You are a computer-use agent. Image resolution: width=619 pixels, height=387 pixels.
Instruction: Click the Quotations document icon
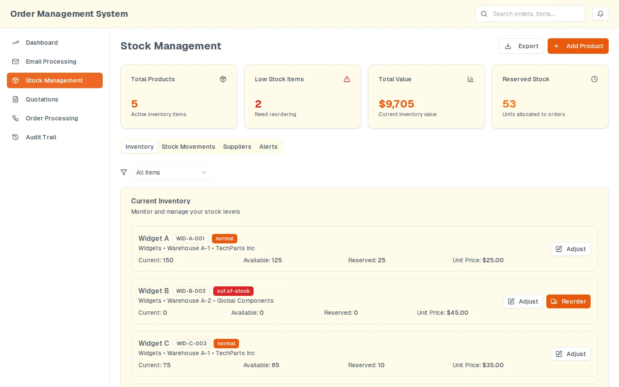15,99
